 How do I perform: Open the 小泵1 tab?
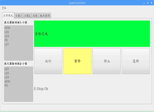tap(18, 16)
